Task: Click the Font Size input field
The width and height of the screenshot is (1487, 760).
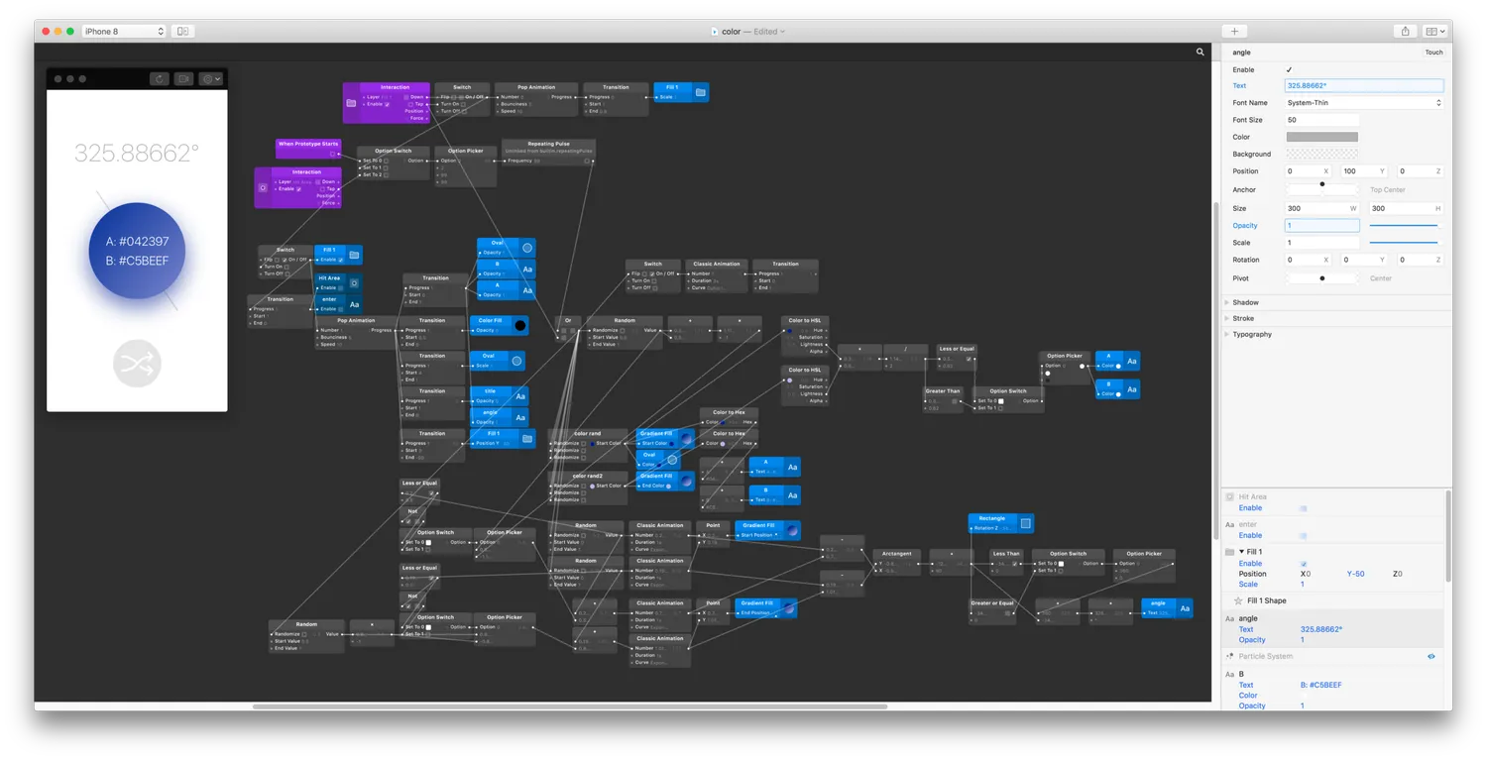Action: [1322, 120]
